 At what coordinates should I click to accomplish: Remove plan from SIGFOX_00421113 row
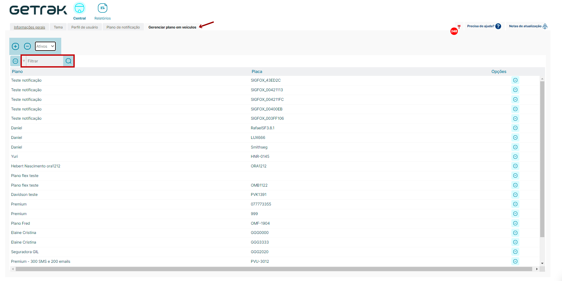tap(515, 90)
